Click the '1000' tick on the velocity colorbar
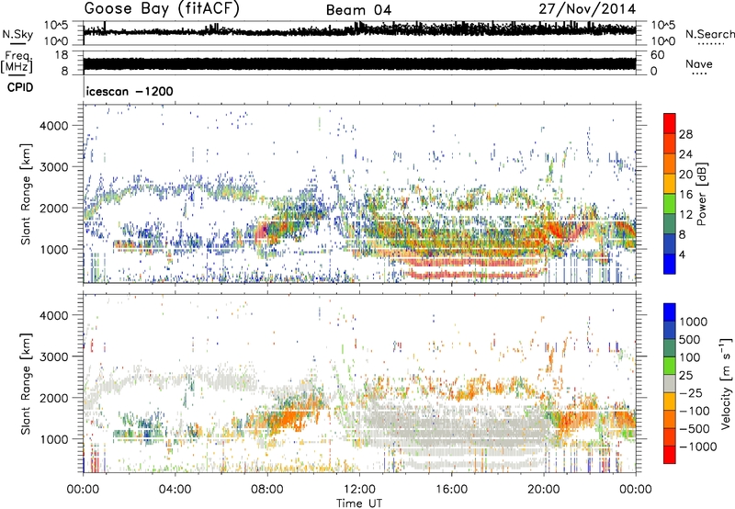 coord(694,322)
